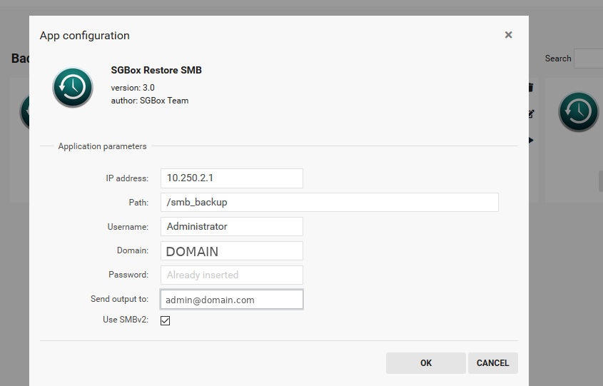Click the edit pencil icon behind dialog
The width and height of the screenshot is (603, 386).
tap(532, 113)
